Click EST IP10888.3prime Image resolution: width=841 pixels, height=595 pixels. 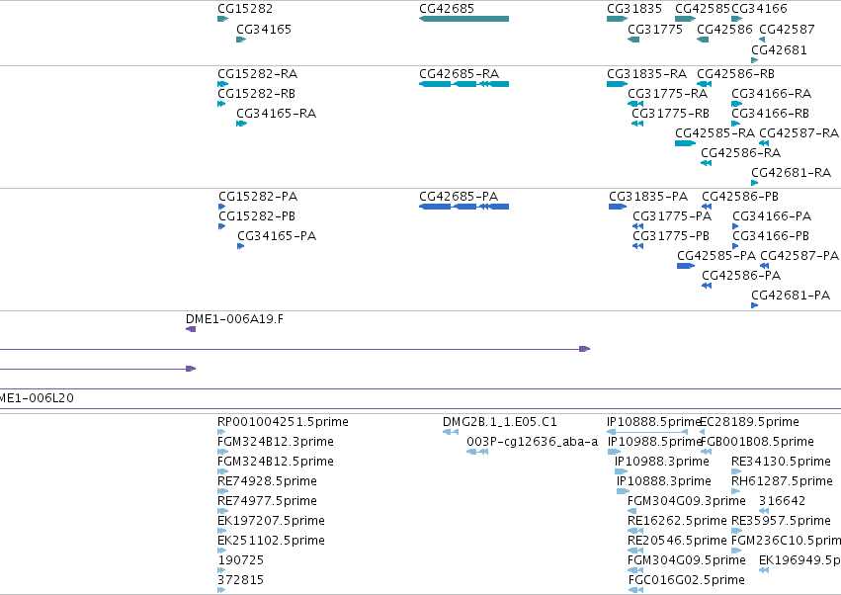[x=664, y=480]
